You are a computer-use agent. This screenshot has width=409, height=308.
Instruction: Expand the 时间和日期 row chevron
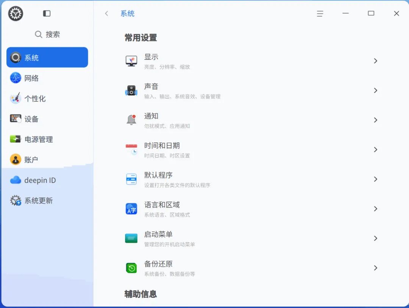click(375, 149)
